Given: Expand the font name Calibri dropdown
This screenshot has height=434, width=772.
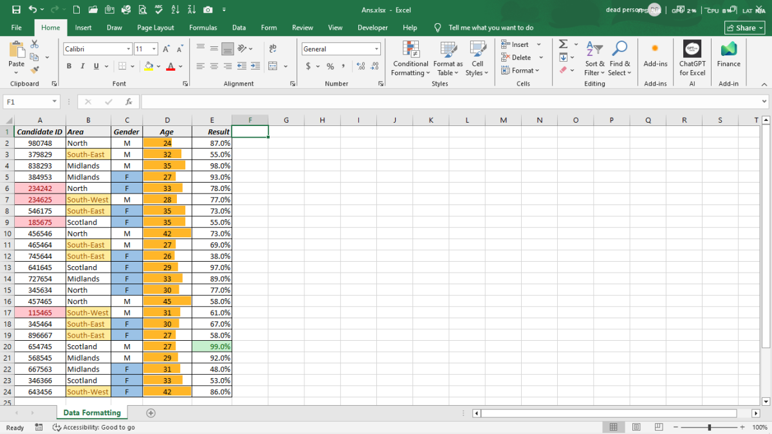Looking at the screenshot, I should click(129, 49).
